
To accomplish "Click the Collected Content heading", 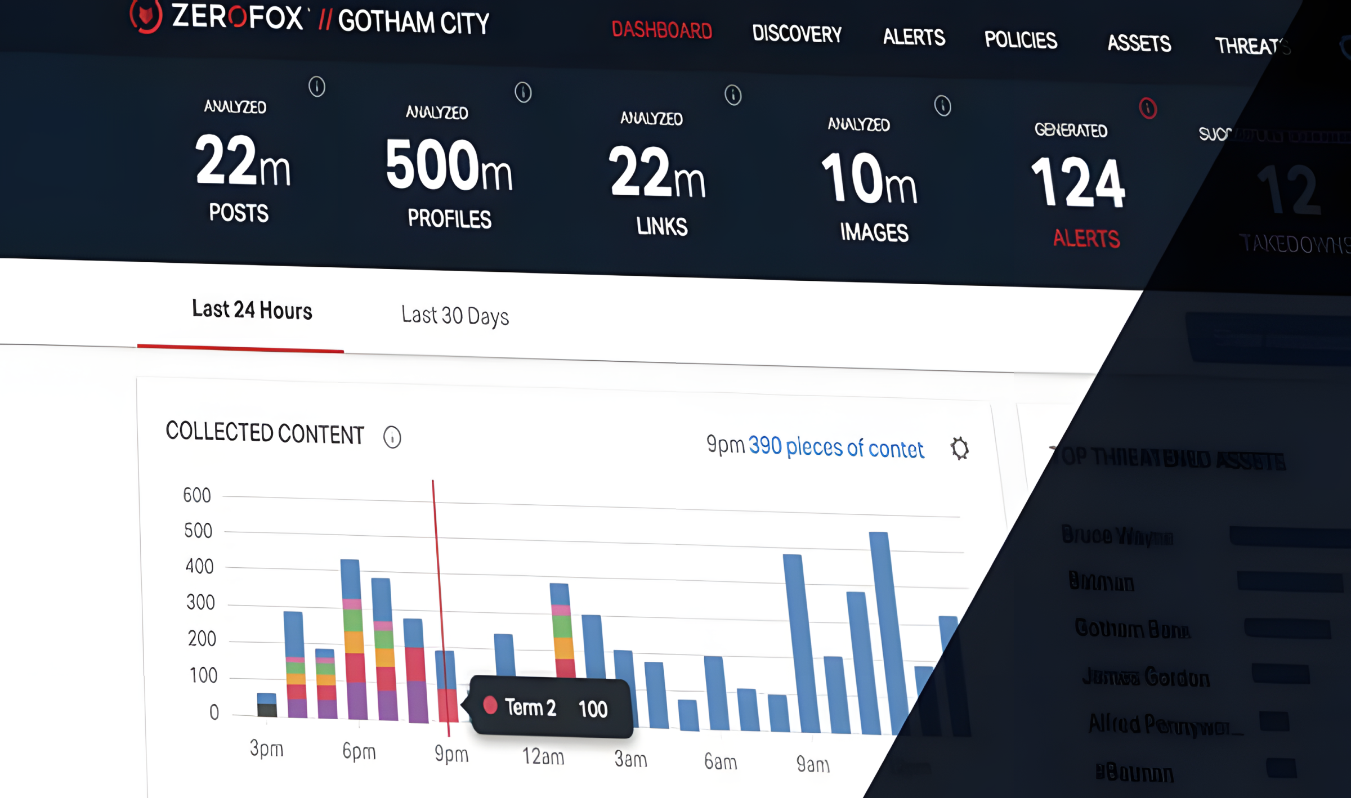I will click(x=265, y=433).
